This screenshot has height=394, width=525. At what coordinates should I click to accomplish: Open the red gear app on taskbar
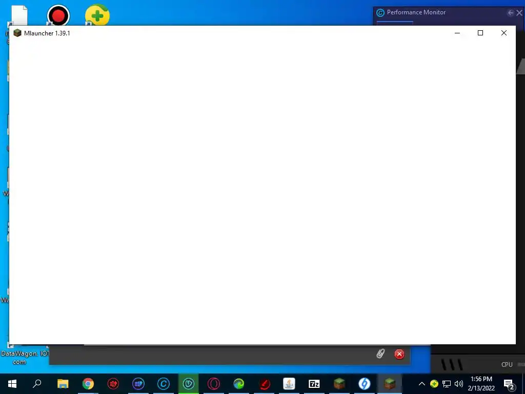click(x=113, y=384)
